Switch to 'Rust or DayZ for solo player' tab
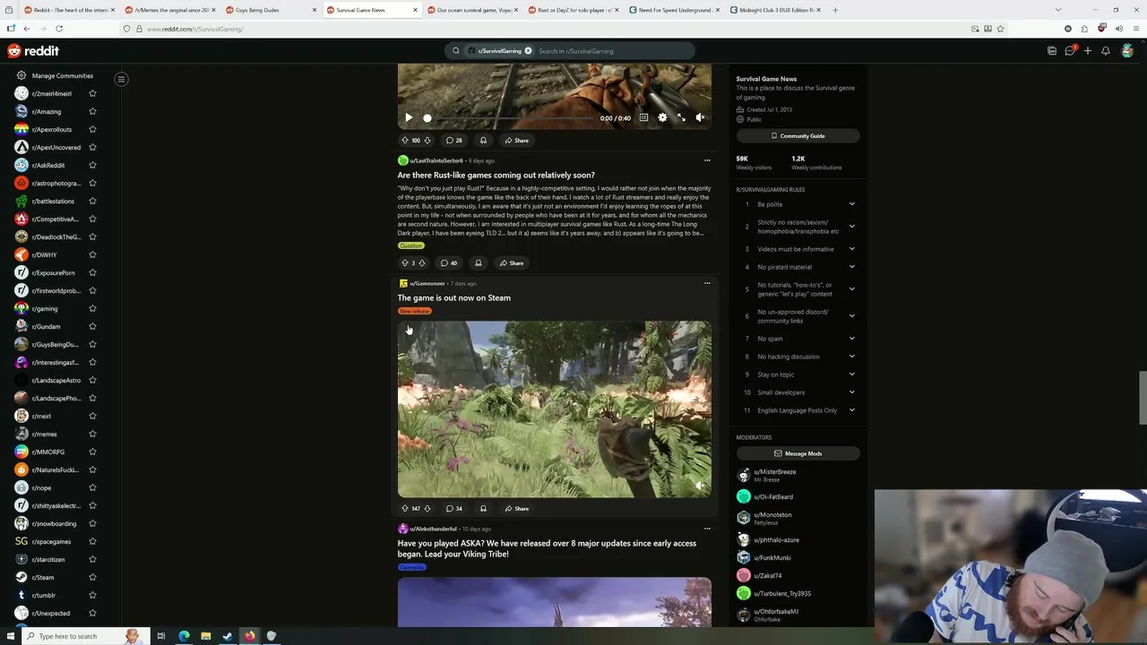1147x645 pixels. (573, 10)
